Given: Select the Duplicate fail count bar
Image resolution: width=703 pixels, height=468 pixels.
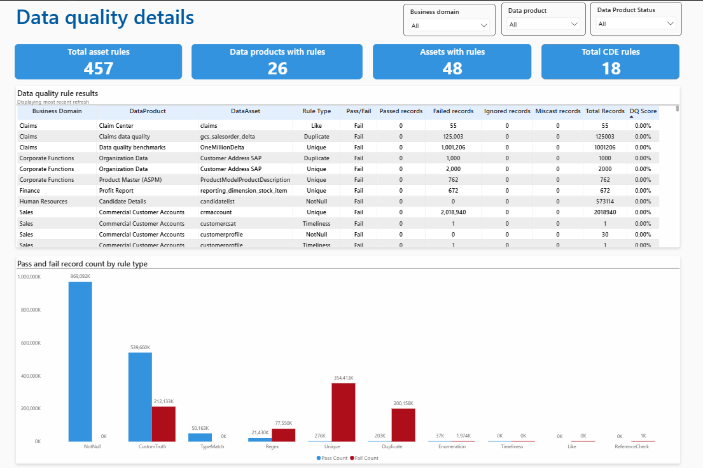Looking at the screenshot, I should [x=403, y=425].
